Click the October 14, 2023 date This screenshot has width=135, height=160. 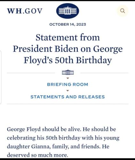(67, 24)
